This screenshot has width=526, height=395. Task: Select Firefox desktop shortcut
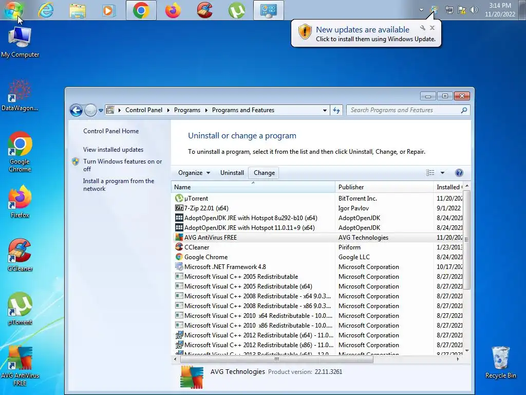point(20,202)
